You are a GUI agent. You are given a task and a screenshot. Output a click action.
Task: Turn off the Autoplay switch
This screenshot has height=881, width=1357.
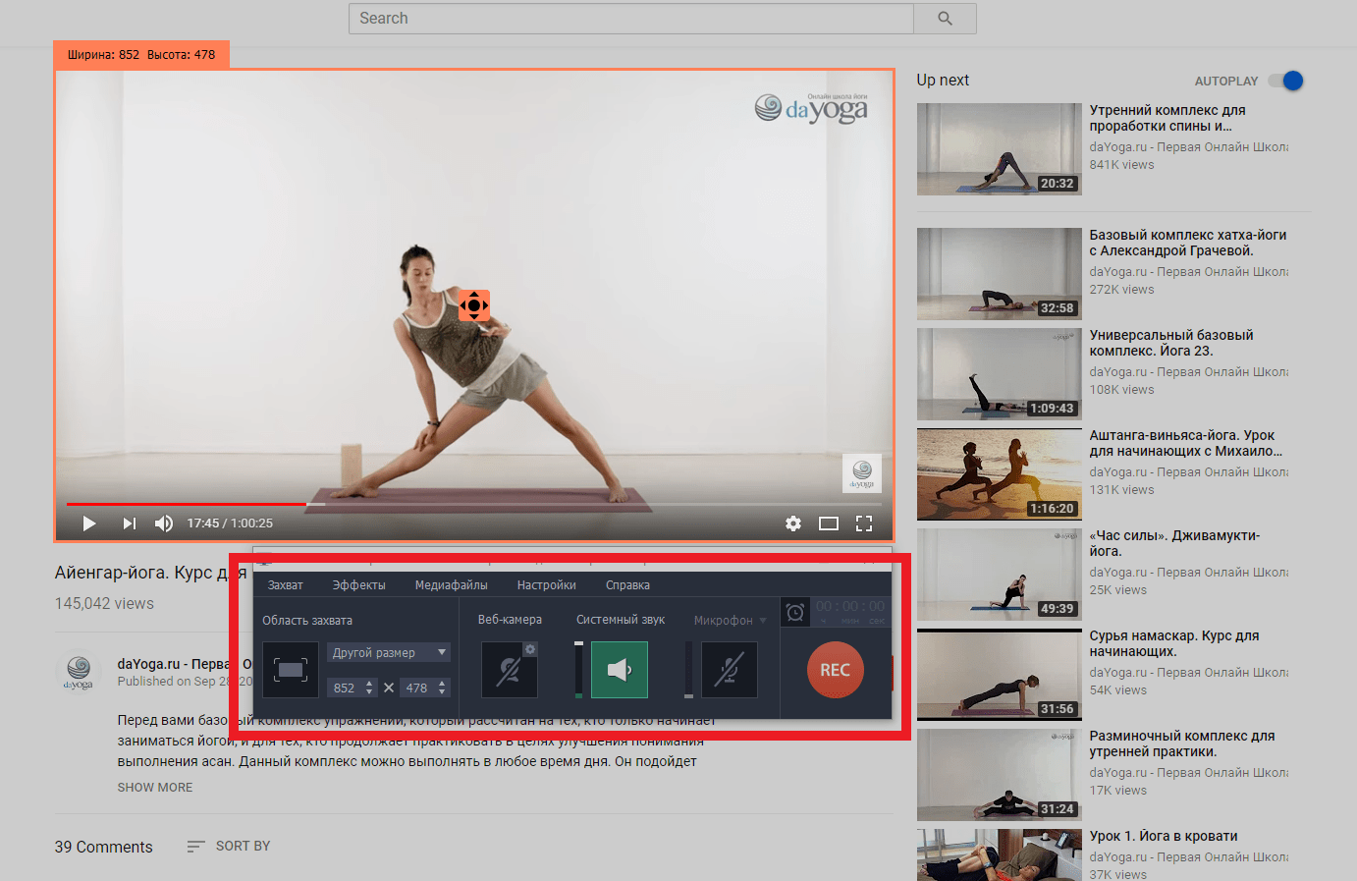[x=1285, y=81]
